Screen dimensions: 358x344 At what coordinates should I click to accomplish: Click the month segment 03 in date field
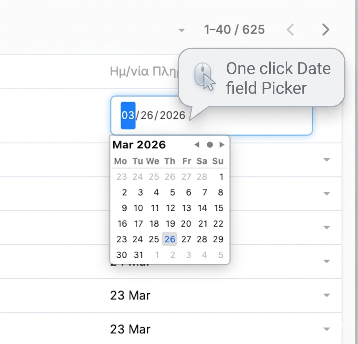point(128,115)
